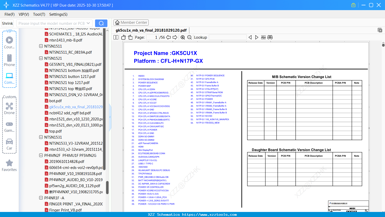Collapse the NTSN1531 folder
This screenshot has height=217, width=385.
tap(41, 137)
